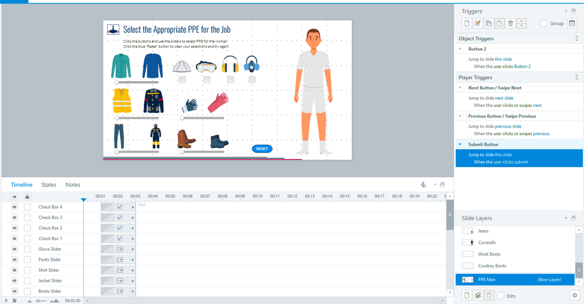This screenshot has width=584, height=304.
Task: Open the Notes tab
Action: click(x=73, y=185)
